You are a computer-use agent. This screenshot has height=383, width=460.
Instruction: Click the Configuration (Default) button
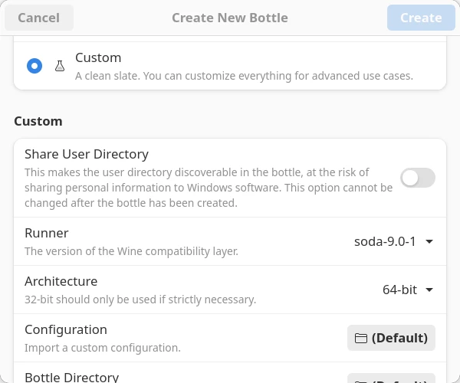(x=391, y=338)
